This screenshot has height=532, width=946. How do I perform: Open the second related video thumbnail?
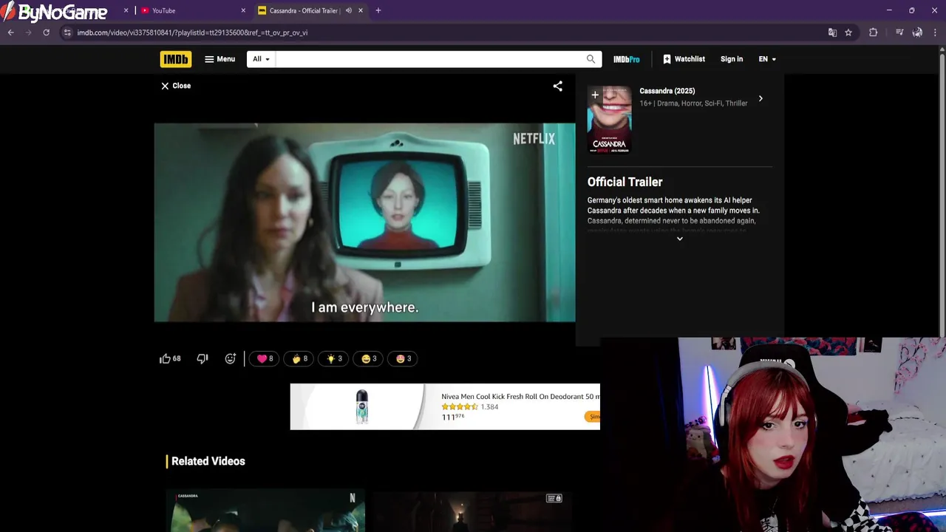point(472,511)
